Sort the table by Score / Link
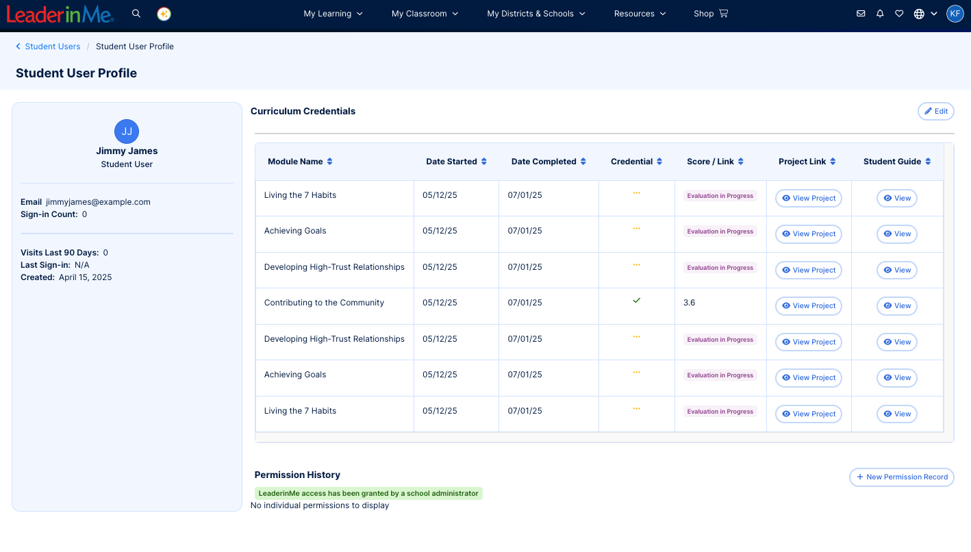 715,162
